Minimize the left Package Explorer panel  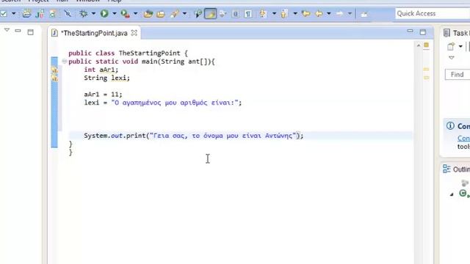coord(18,31)
